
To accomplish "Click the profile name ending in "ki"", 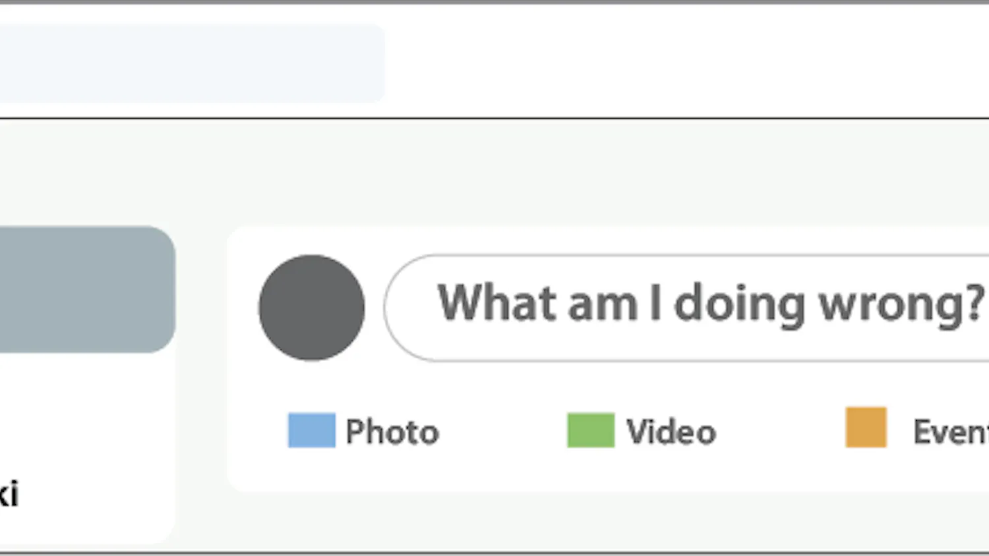I will pyautogui.click(x=9, y=494).
